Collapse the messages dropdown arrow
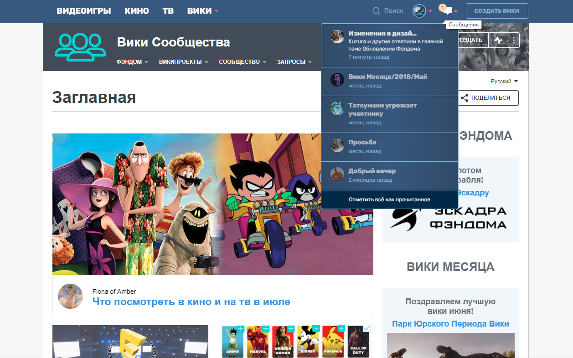 (x=456, y=11)
